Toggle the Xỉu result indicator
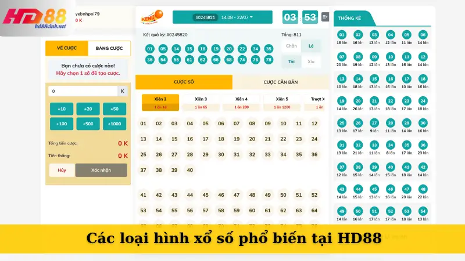Image resolution: width=465 pixels, height=261 pixels. pyautogui.click(x=311, y=61)
